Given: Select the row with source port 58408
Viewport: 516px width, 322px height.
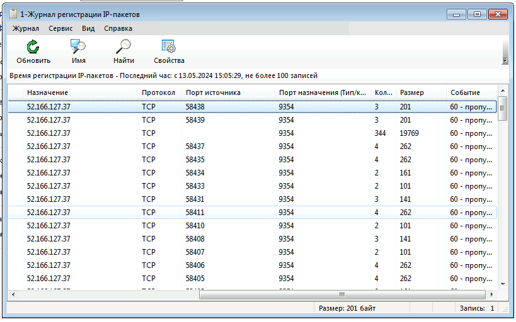Looking at the screenshot, I should (x=253, y=239).
